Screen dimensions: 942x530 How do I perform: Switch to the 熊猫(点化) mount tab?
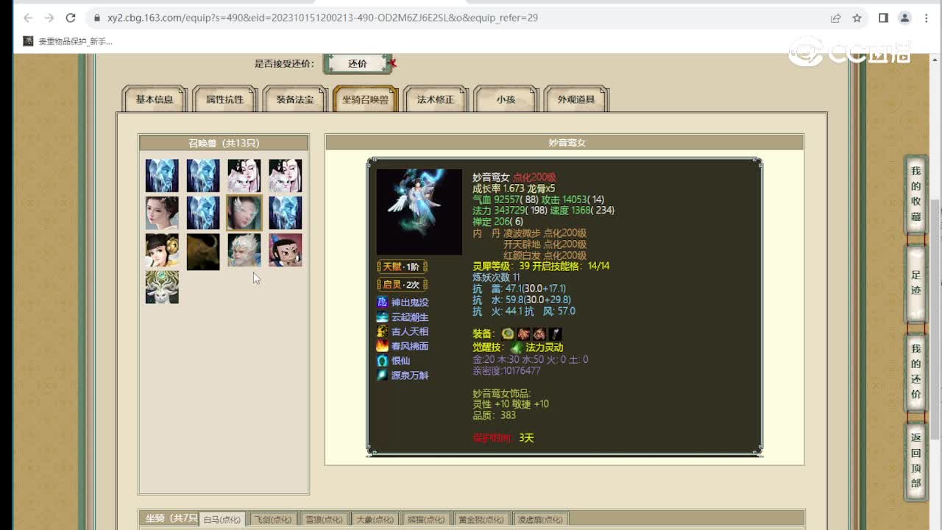click(x=426, y=520)
